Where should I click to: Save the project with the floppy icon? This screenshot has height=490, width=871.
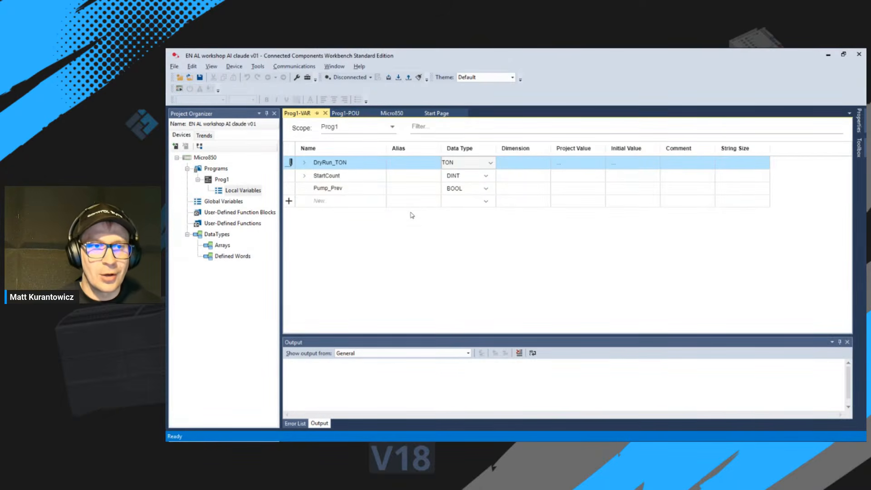point(200,78)
